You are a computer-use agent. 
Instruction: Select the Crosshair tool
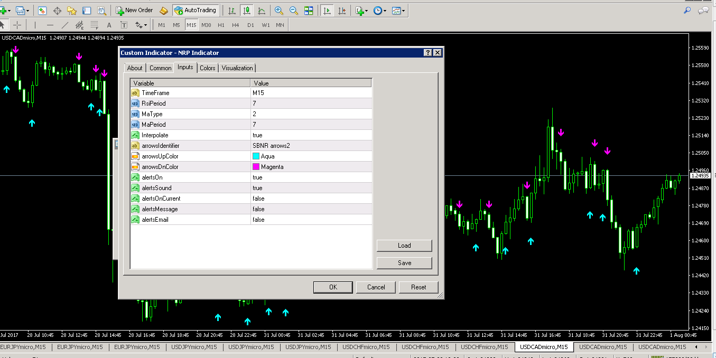[17, 25]
